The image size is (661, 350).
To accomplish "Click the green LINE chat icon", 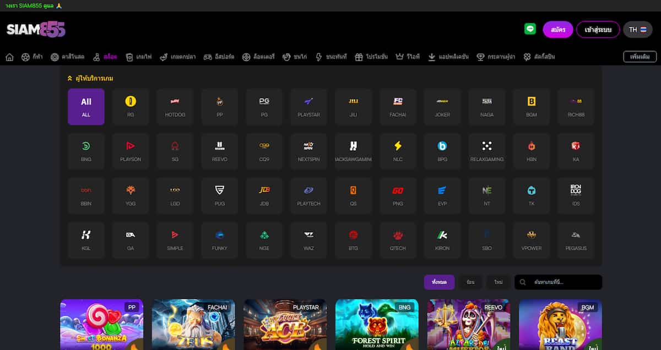I will [530, 29].
